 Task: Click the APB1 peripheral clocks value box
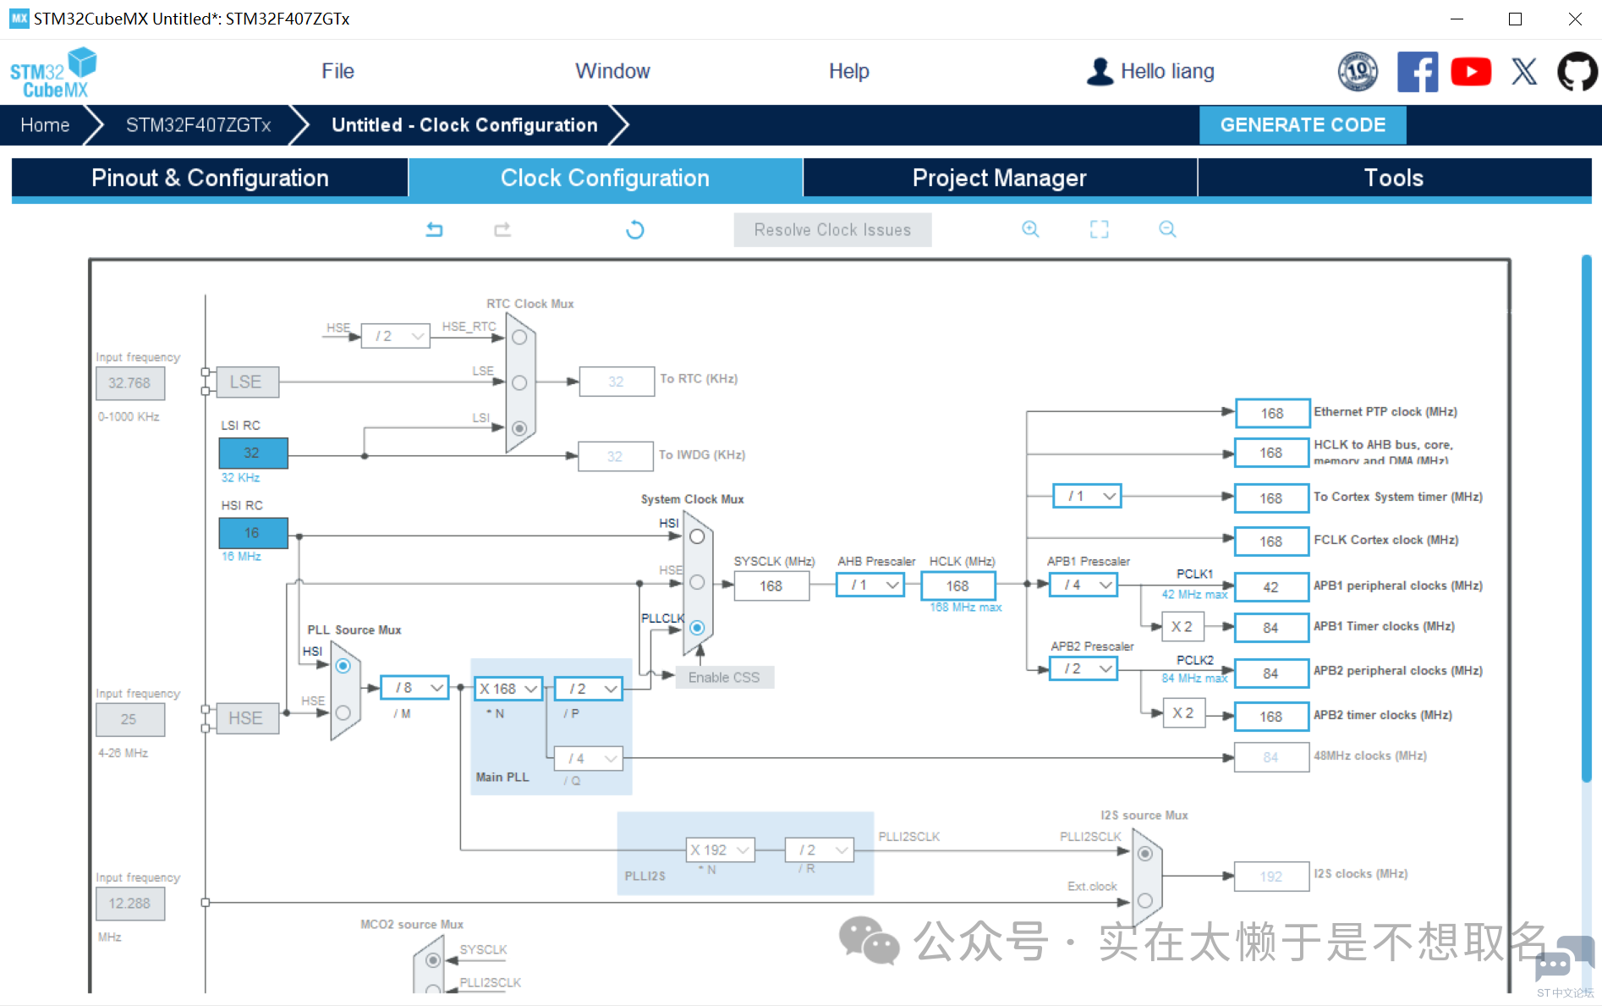point(1271,587)
